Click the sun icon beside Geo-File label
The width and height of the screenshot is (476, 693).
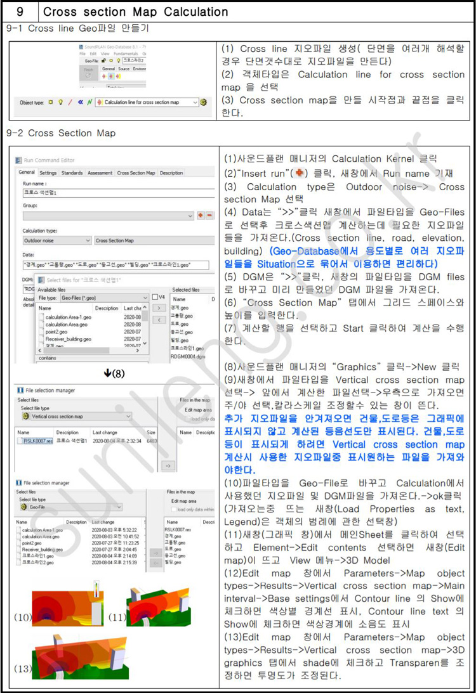click(x=110, y=60)
